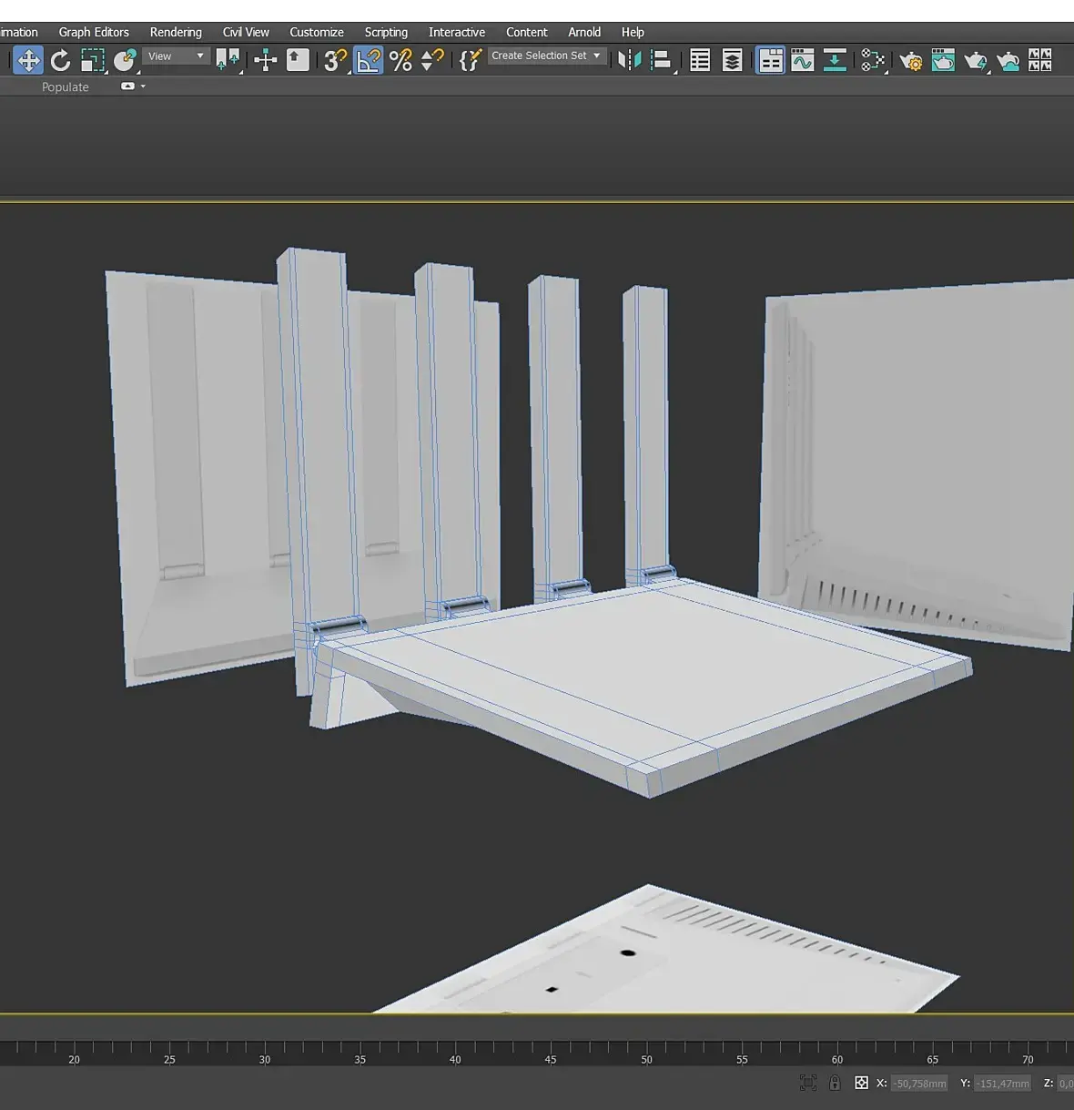
Task: Toggle the Layer Explorer icon
Action: [x=732, y=61]
